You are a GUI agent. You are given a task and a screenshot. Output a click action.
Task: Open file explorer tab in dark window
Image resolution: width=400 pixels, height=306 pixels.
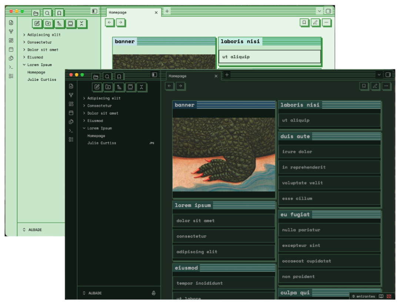pyautogui.click(x=96, y=77)
